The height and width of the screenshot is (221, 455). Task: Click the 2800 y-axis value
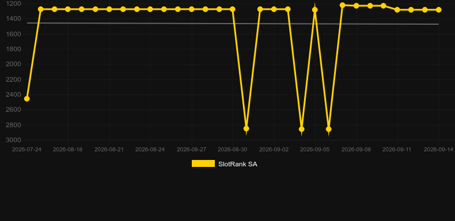(14, 125)
